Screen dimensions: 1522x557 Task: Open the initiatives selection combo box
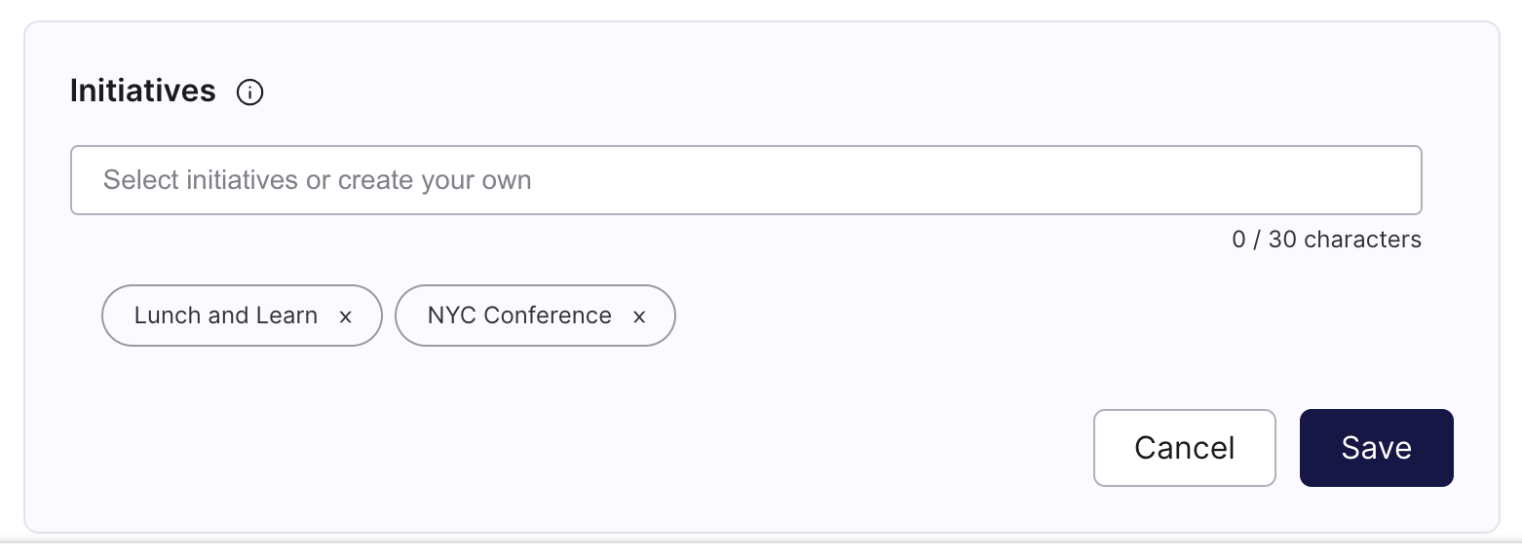click(745, 180)
